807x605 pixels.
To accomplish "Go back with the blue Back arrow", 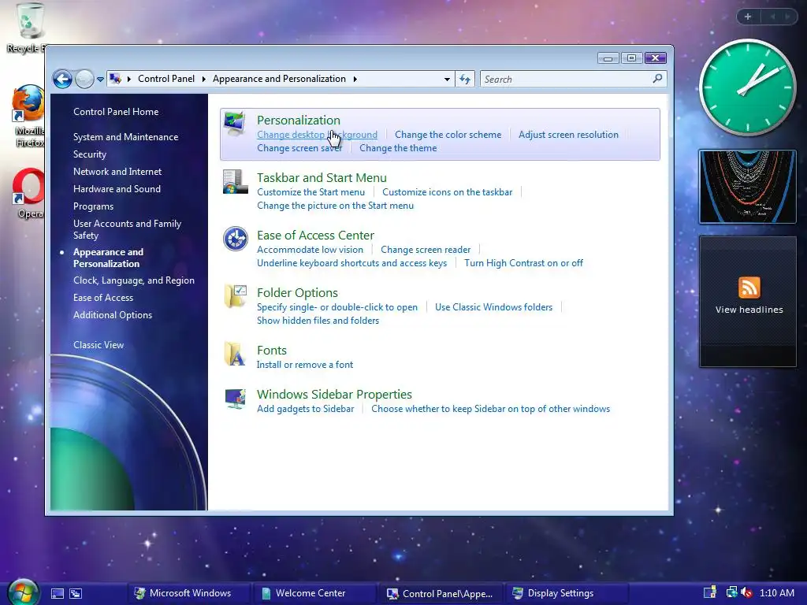I will (62, 80).
